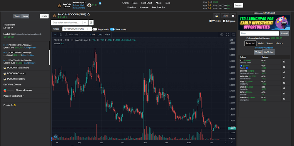Viewport: 294px width, 146px height.
Task: Open the token name search dropdown arrow
Action: (x=85, y=23)
